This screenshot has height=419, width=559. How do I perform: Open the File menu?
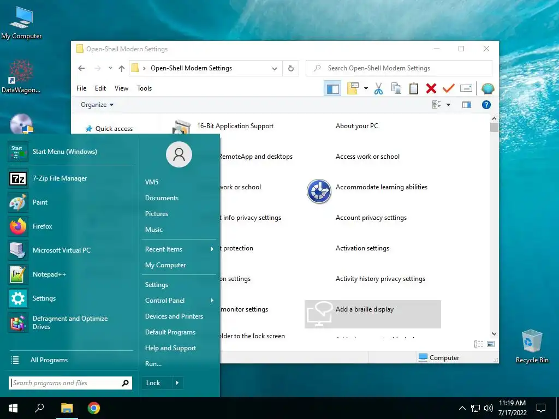[81, 88]
